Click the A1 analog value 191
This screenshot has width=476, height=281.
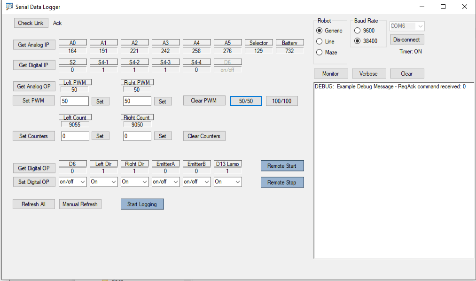(103, 51)
